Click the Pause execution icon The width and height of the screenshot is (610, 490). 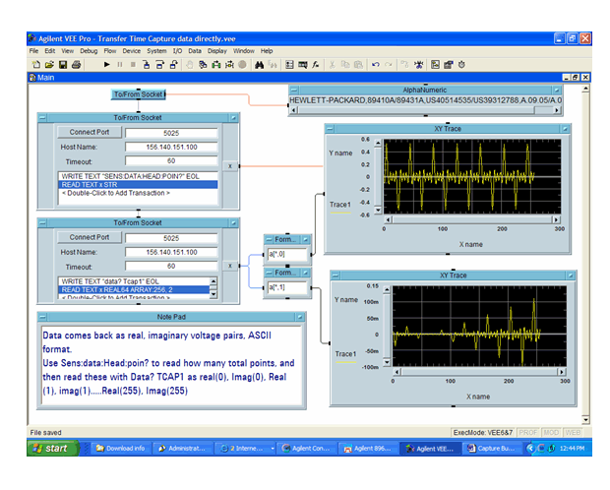click(120, 64)
